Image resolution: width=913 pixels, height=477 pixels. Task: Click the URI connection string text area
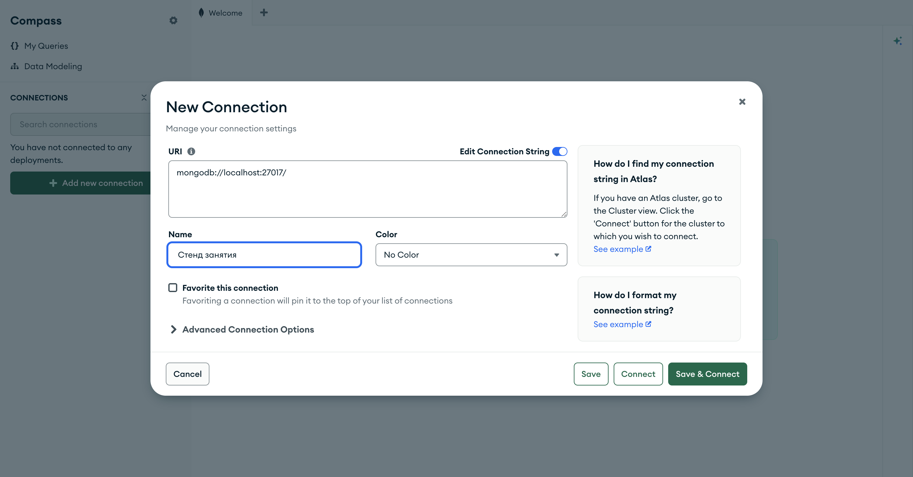pos(368,189)
